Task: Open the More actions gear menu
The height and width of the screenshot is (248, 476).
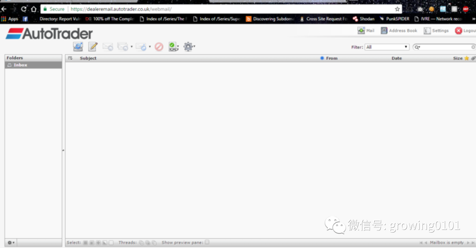Action: coord(189,47)
